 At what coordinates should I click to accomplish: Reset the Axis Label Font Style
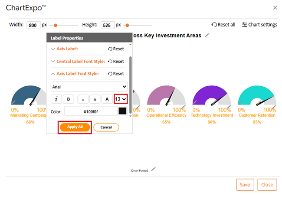click(116, 74)
